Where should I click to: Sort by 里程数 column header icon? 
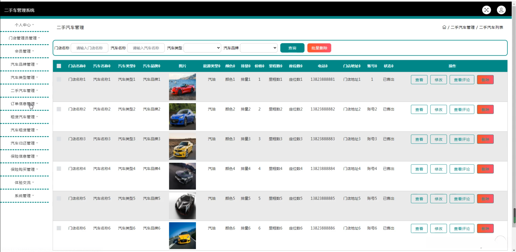point(282,66)
